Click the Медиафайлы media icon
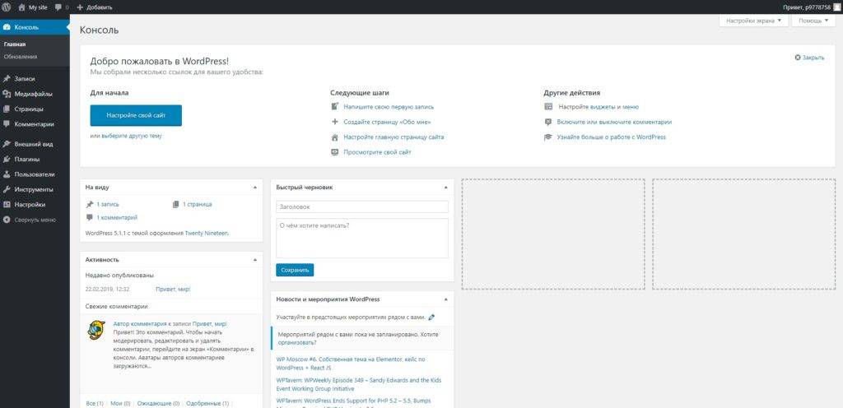This screenshot has width=843, height=408. [7, 94]
